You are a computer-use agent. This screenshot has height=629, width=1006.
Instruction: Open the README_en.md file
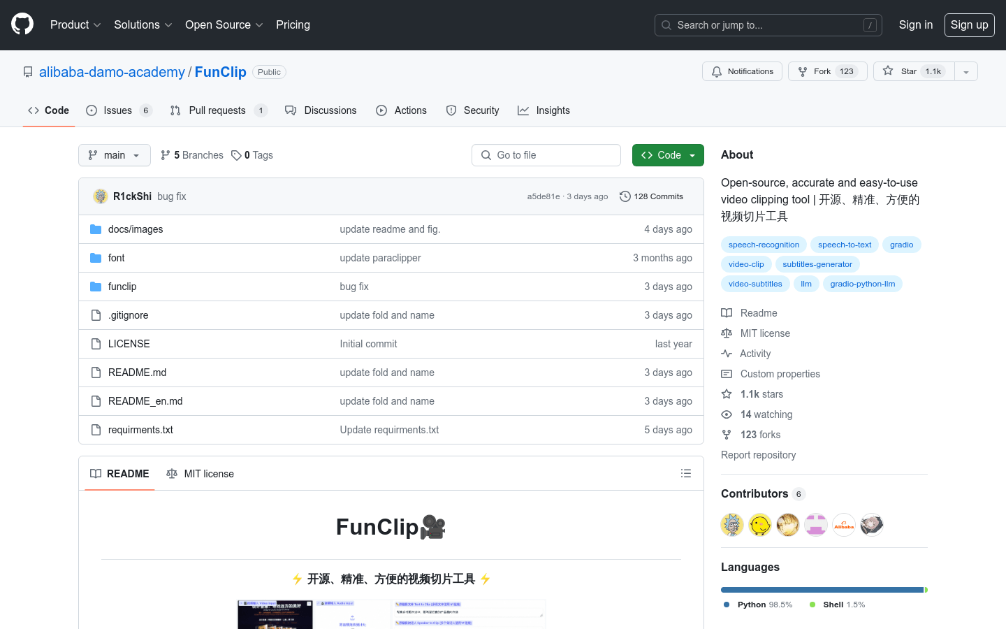tap(145, 401)
